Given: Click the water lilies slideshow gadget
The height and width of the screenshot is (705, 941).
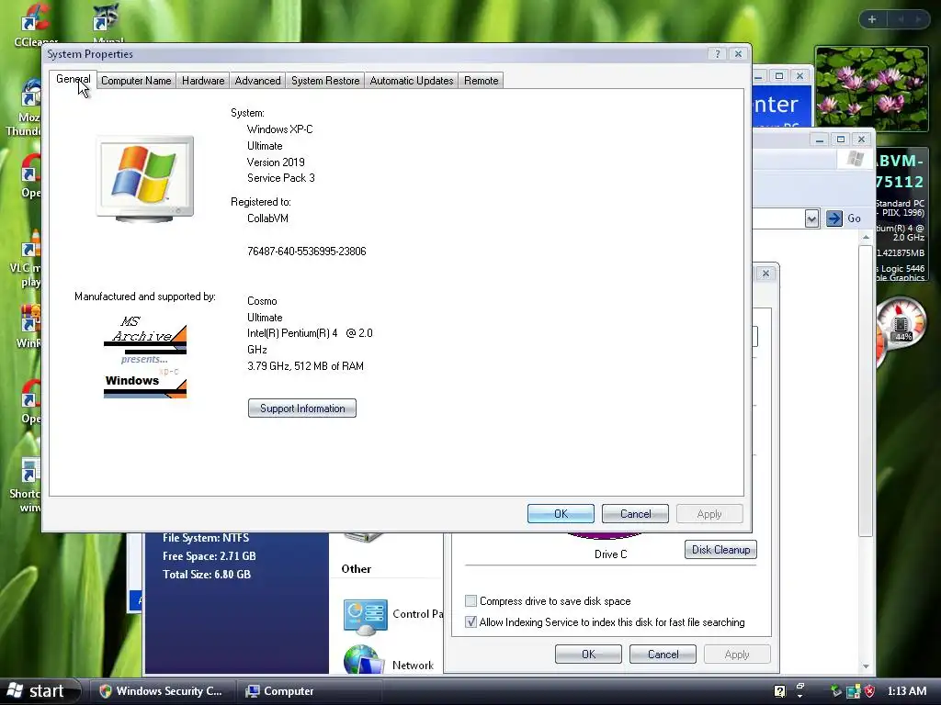Looking at the screenshot, I should pos(872,89).
